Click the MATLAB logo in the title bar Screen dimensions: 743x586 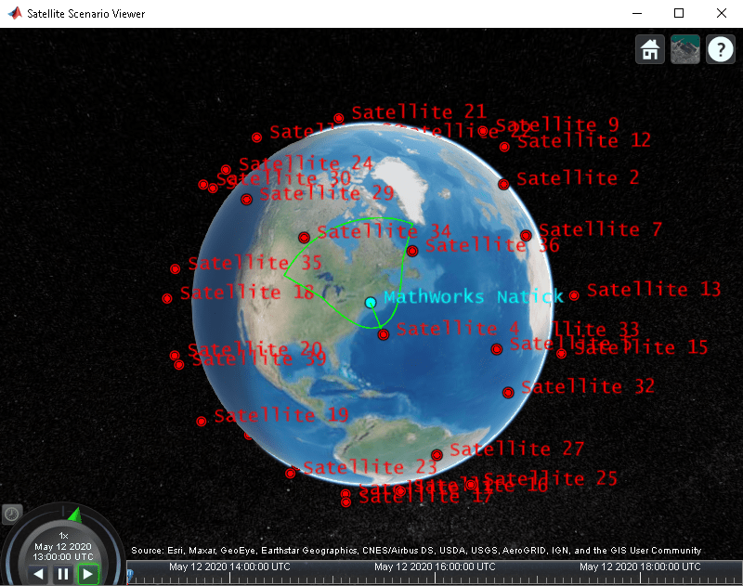(x=15, y=13)
